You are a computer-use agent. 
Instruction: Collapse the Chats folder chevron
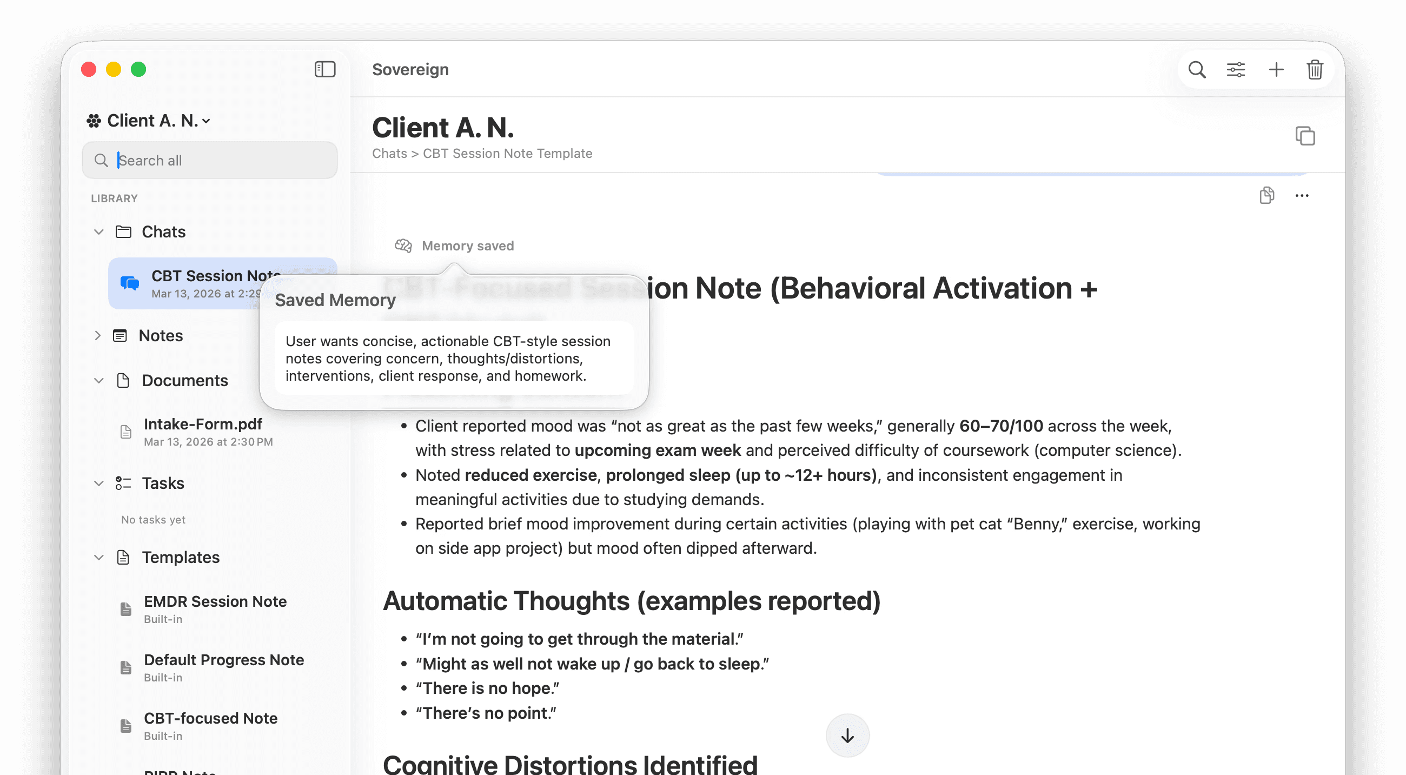99,232
